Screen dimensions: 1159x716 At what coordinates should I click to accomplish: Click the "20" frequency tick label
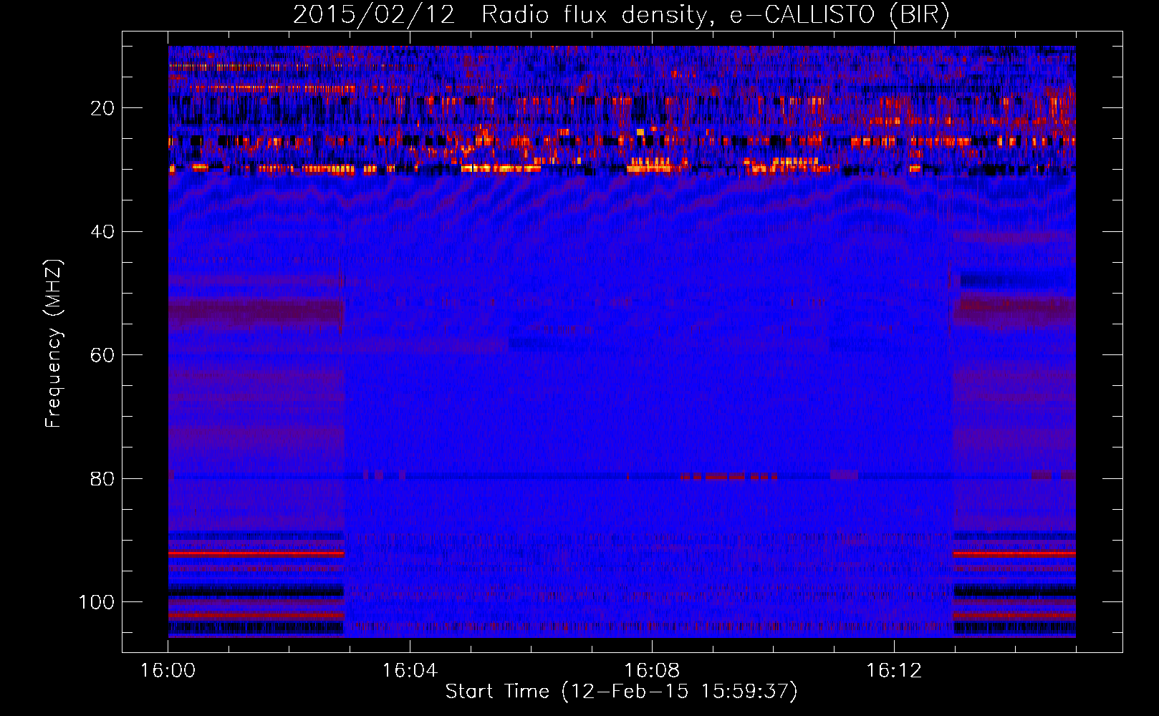pyautogui.click(x=102, y=108)
